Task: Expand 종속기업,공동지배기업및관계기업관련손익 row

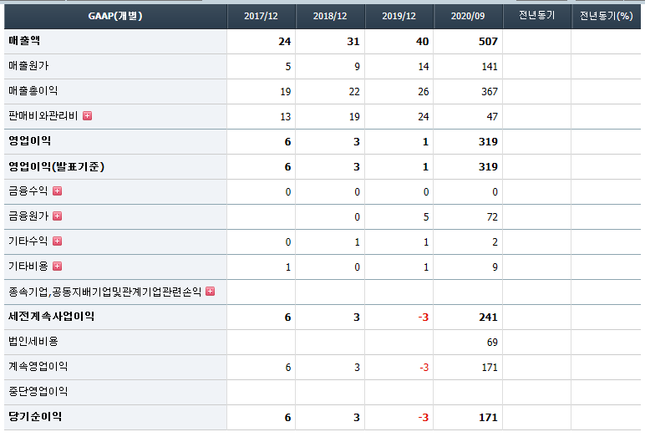Action: click(x=210, y=292)
